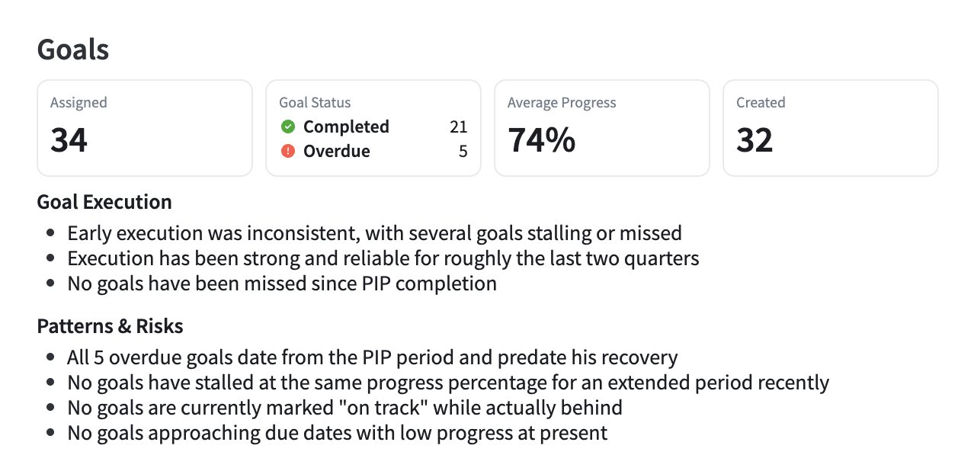Click the Completed status label
Screen dimensions: 974x471
(x=346, y=127)
